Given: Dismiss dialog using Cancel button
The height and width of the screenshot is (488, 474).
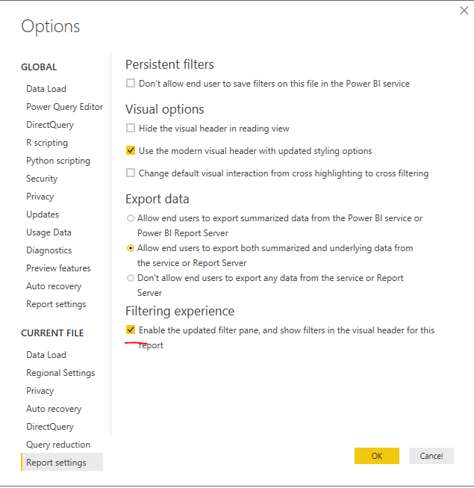Looking at the screenshot, I should click(x=431, y=456).
